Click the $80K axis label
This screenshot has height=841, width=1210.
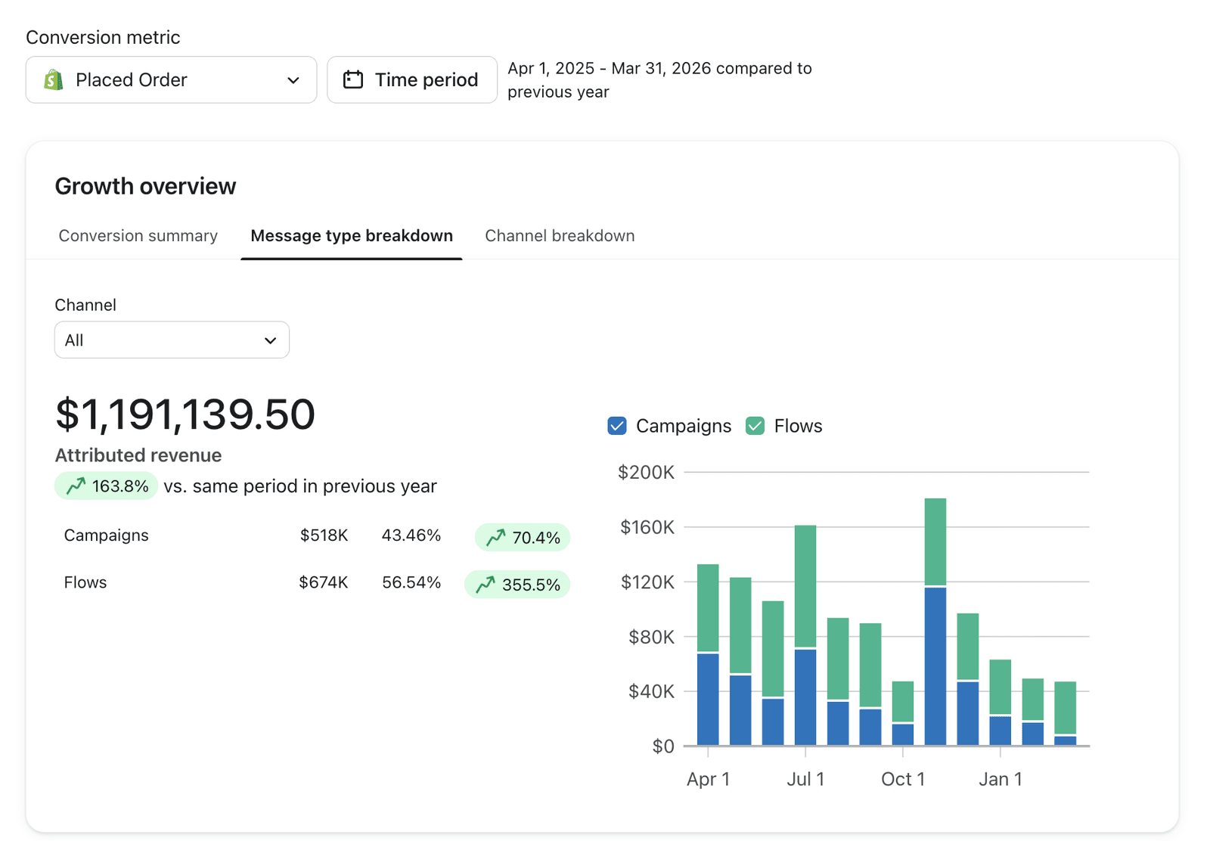[x=651, y=637]
